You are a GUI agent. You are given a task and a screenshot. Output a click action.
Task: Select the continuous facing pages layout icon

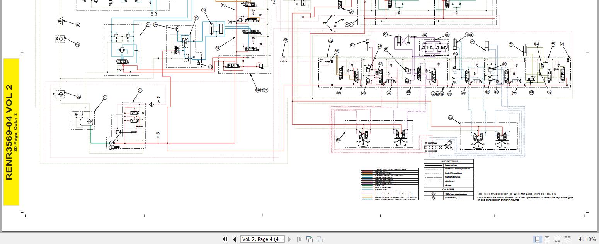point(567,239)
